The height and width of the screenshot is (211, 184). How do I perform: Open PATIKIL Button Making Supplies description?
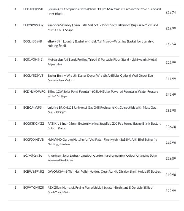[104, 126]
